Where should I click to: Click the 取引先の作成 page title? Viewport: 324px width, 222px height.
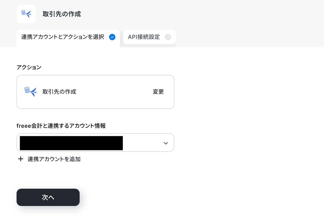[62, 14]
